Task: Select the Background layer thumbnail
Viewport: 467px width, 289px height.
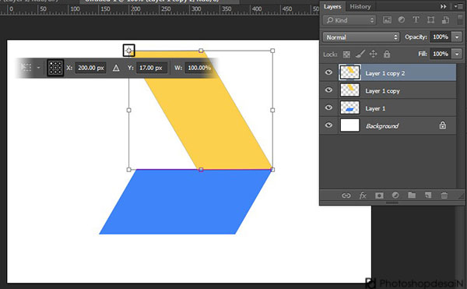Action: click(349, 125)
